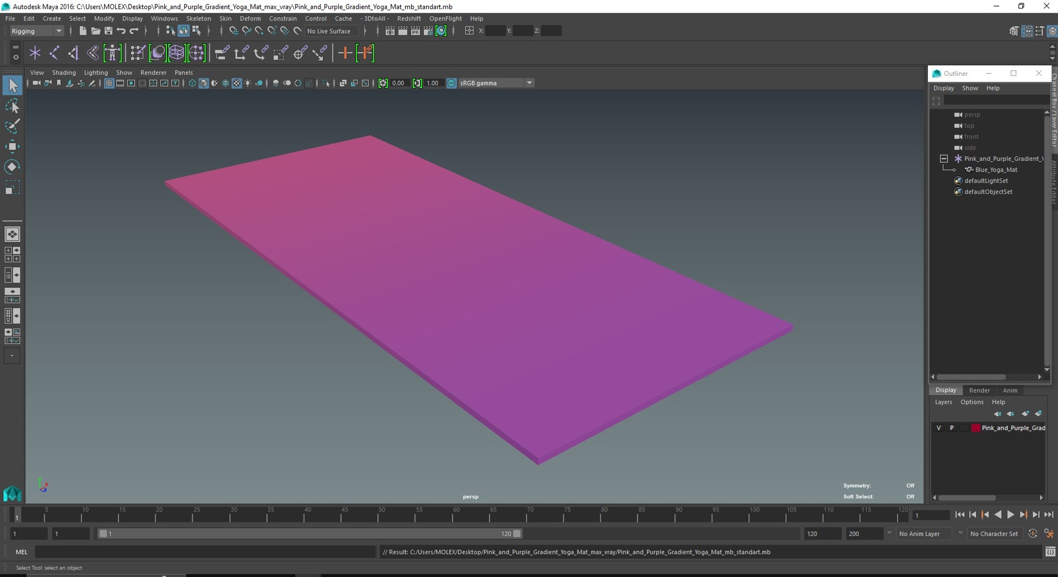Screen dimensions: 1058x577
Task: Activate the Lasso Select tool
Action: click(12, 106)
